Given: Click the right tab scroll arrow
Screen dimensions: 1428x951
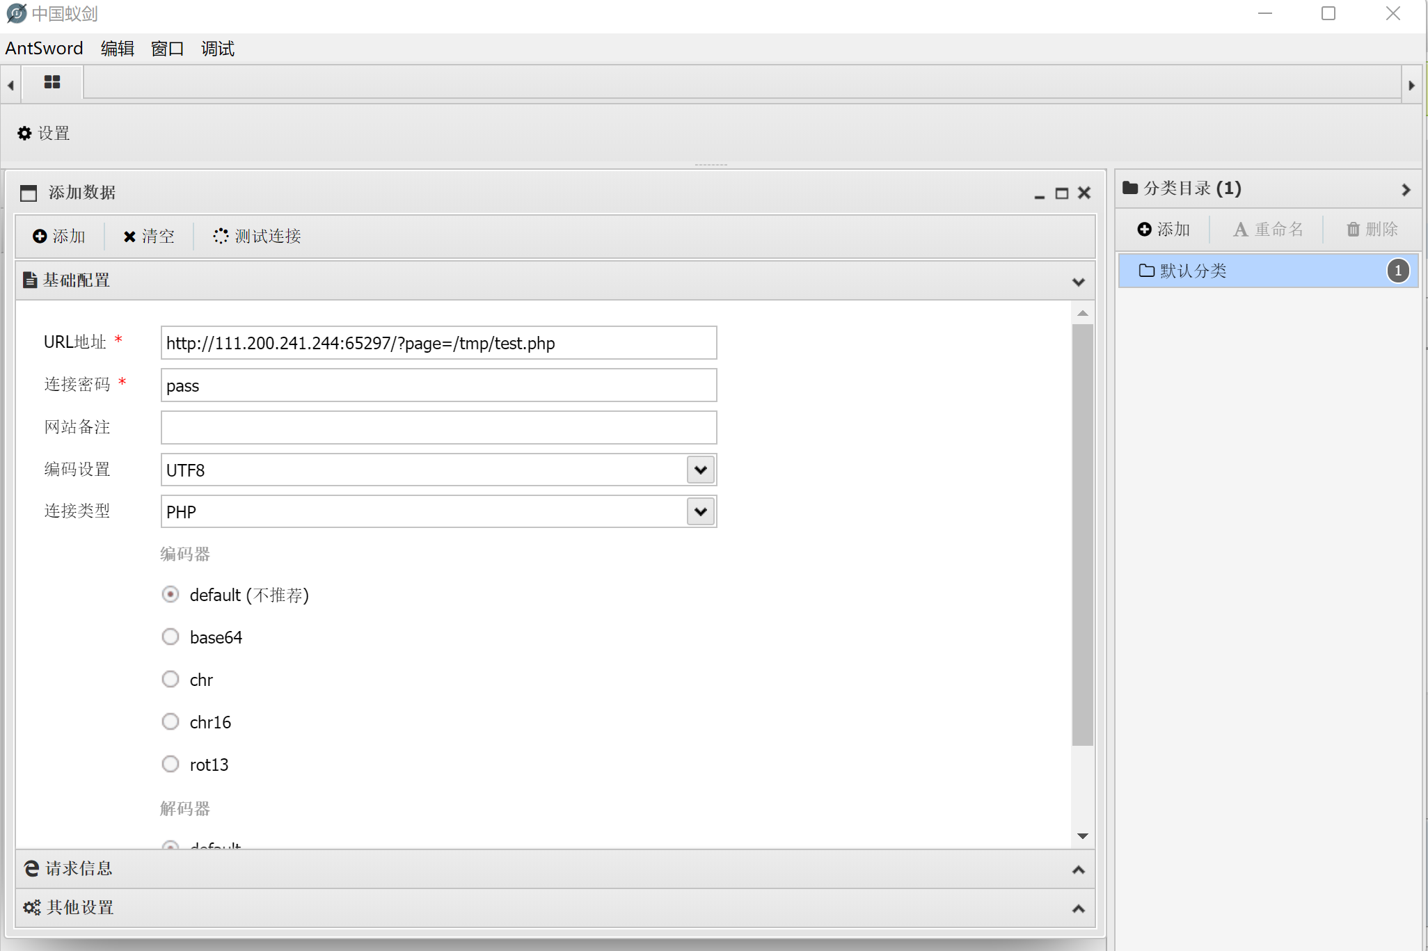Looking at the screenshot, I should coord(1411,86).
